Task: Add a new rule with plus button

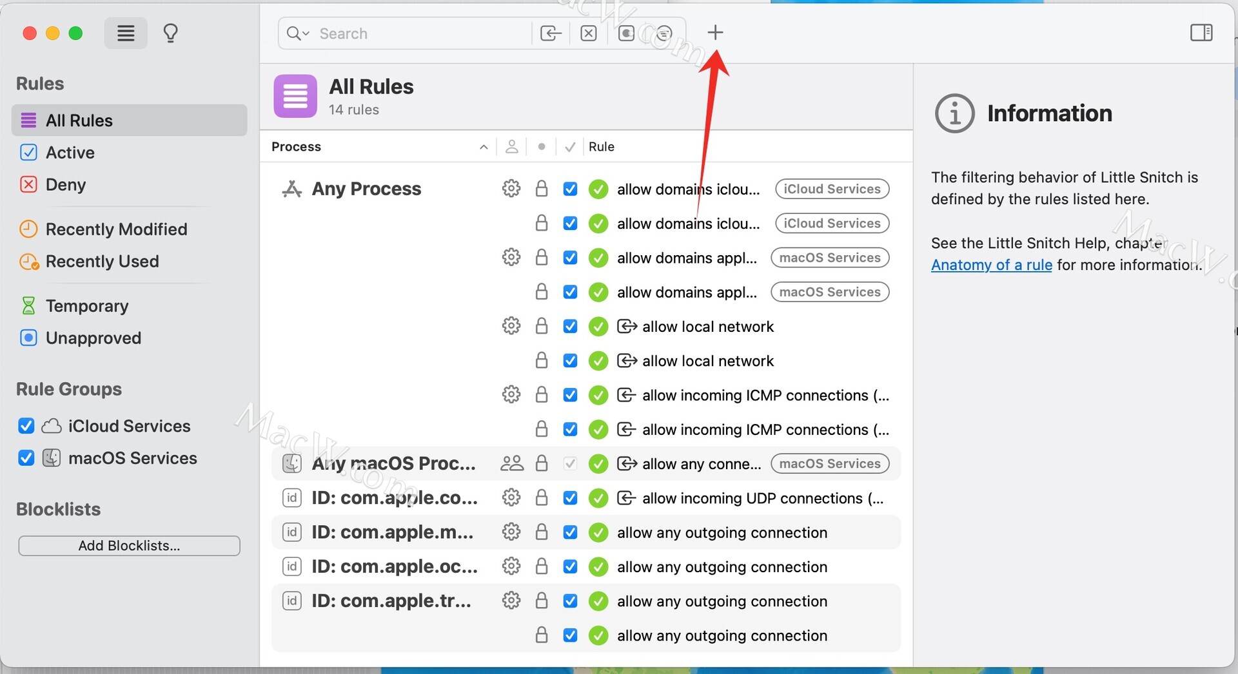Action: [x=715, y=32]
